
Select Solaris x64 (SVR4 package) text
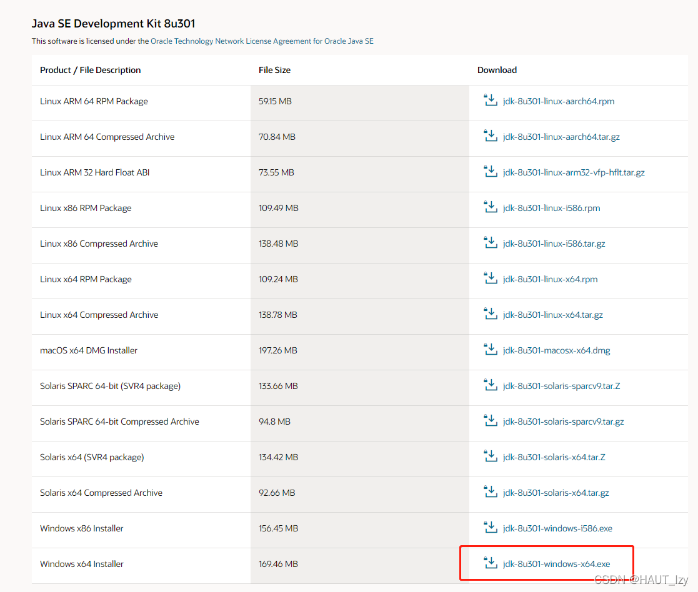92,457
